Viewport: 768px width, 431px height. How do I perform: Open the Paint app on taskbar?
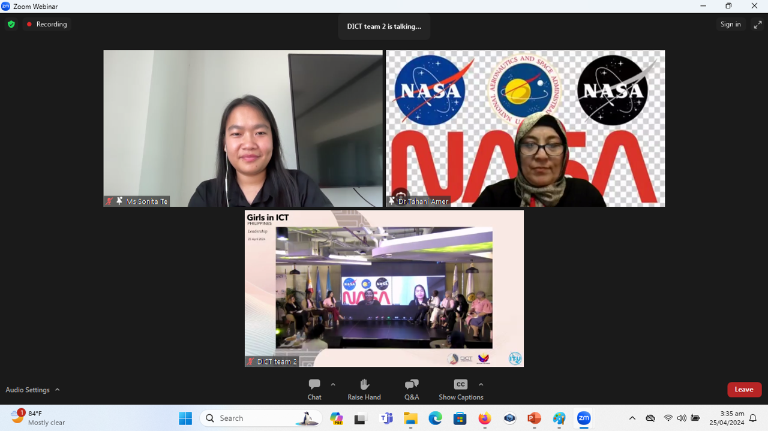pos(559,418)
